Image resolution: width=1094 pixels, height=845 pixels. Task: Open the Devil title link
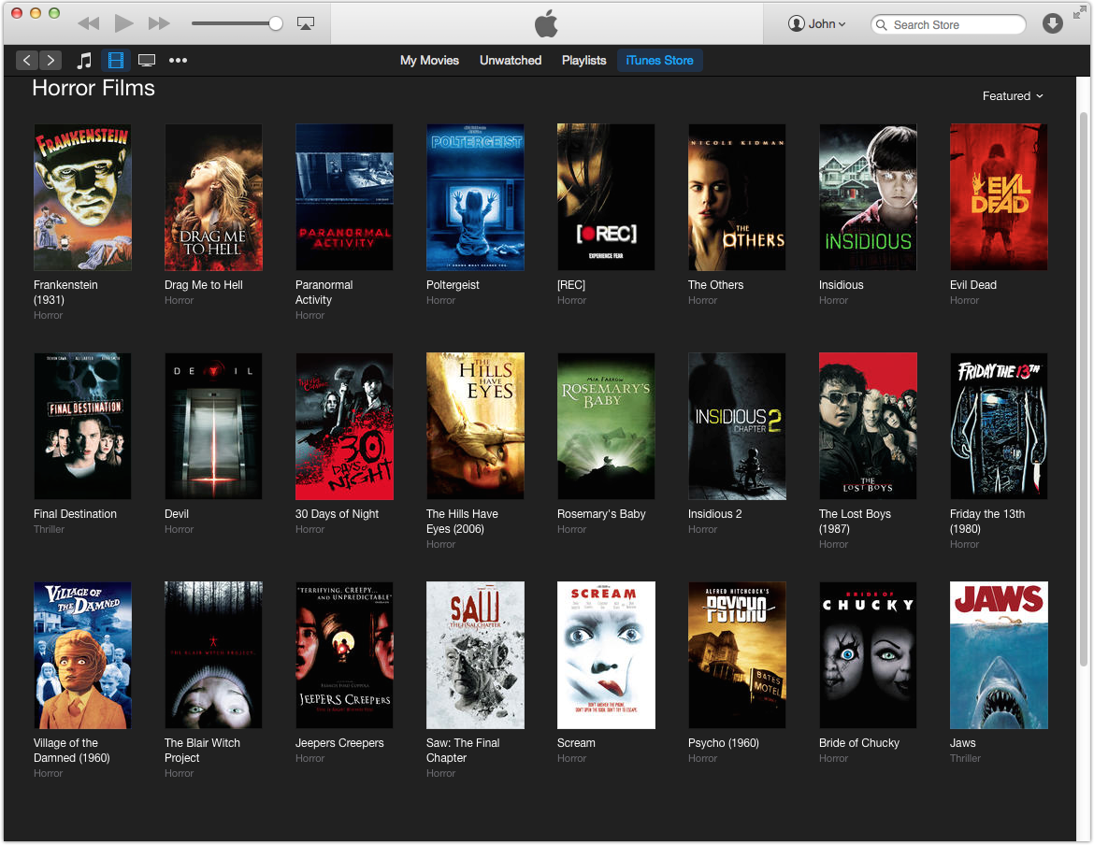point(177,514)
